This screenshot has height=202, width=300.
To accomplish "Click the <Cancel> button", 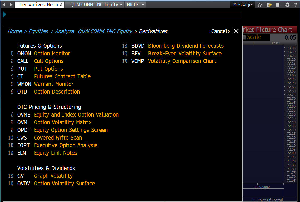I will [x=219, y=31].
